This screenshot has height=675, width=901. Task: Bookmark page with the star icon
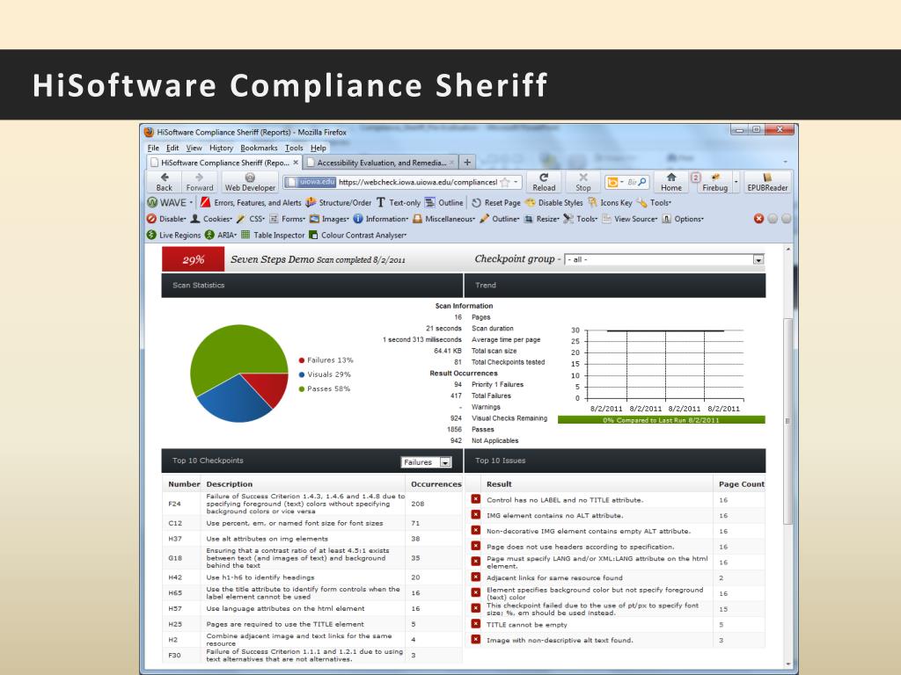click(x=504, y=183)
